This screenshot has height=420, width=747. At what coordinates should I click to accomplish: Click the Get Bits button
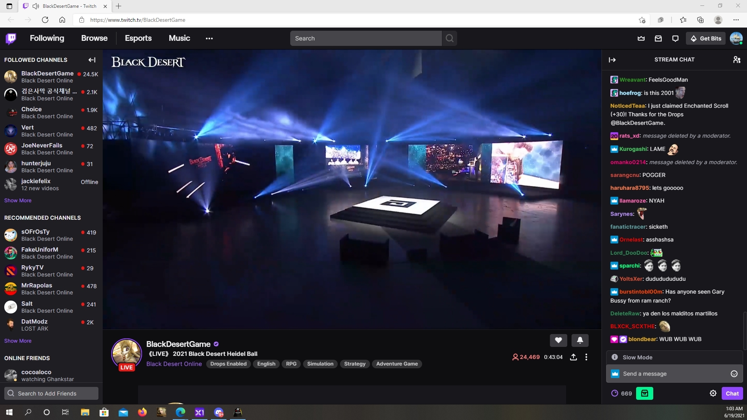coord(706,38)
